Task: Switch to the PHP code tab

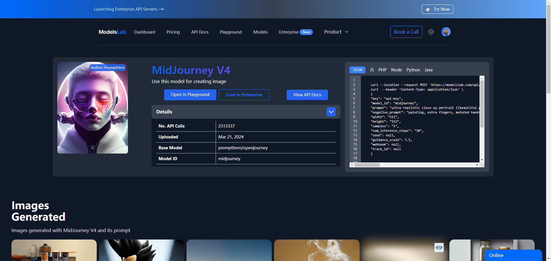Action: click(383, 70)
